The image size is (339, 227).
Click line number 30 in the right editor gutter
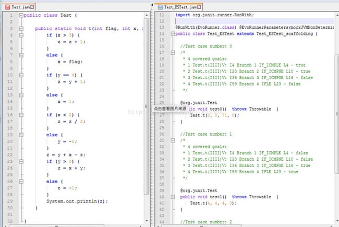(162, 134)
